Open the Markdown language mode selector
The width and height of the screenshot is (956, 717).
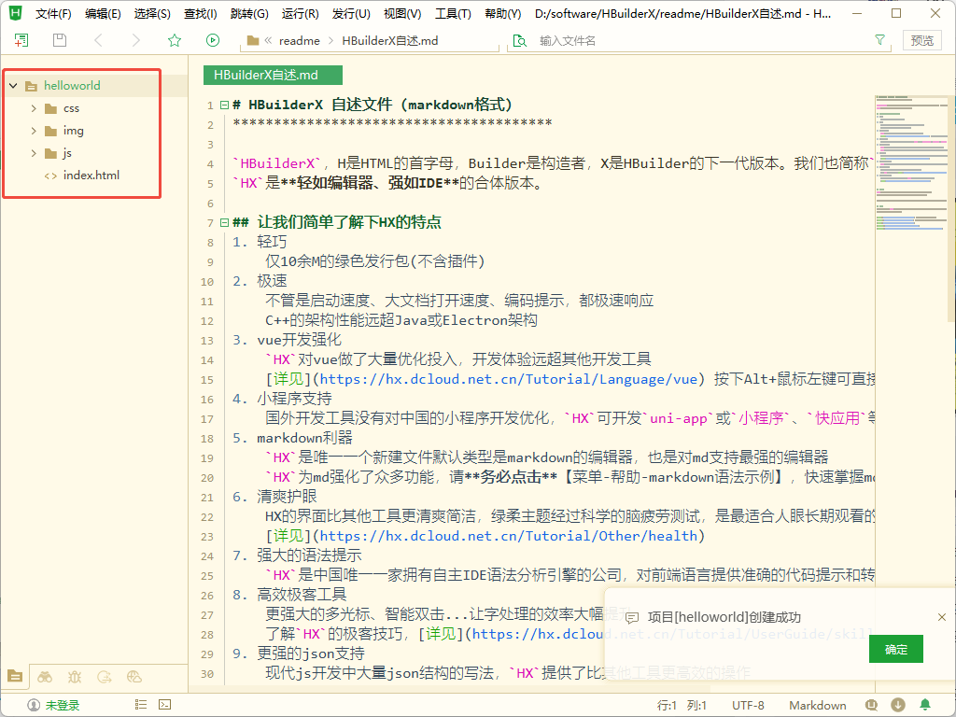[x=817, y=706]
